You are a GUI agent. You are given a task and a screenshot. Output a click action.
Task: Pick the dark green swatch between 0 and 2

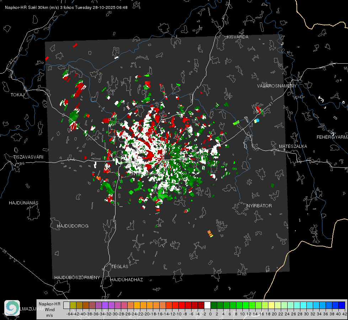click(214, 305)
